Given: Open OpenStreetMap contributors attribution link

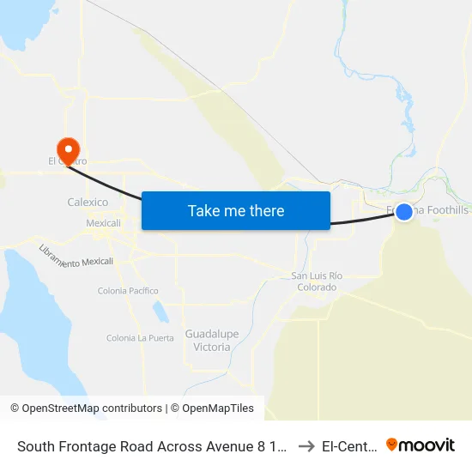Looking at the screenshot, I should [87, 408].
